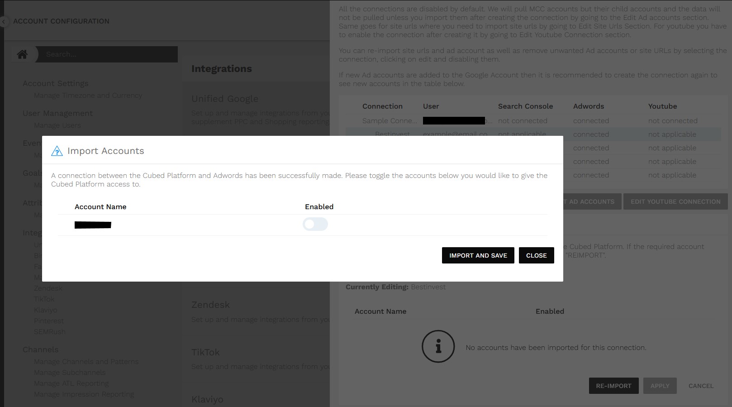Click the Import and Save button
Viewport: 732px width, 407px height.
click(478, 255)
